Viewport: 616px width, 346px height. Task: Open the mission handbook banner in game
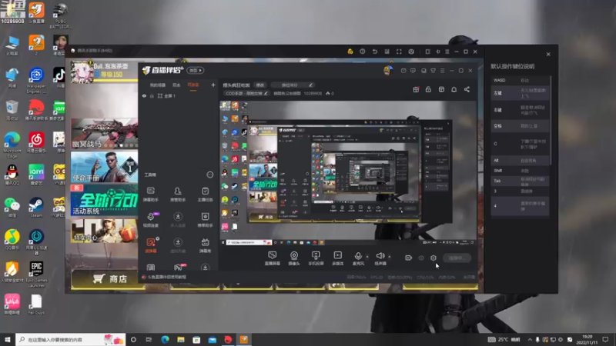[x=105, y=167]
